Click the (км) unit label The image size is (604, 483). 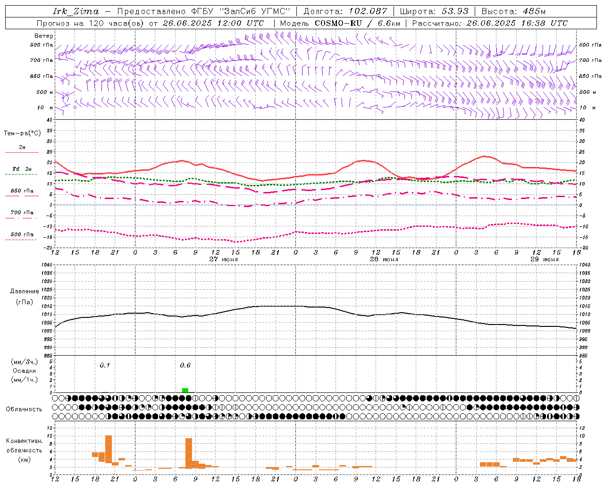[x=25, y=459]
